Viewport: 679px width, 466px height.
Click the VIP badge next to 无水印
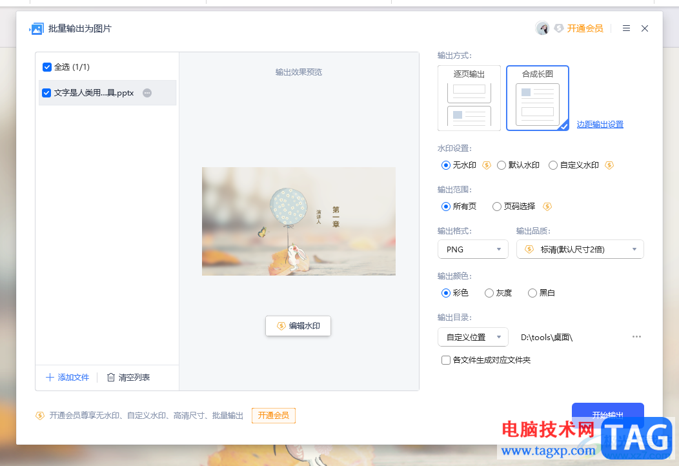487,165
